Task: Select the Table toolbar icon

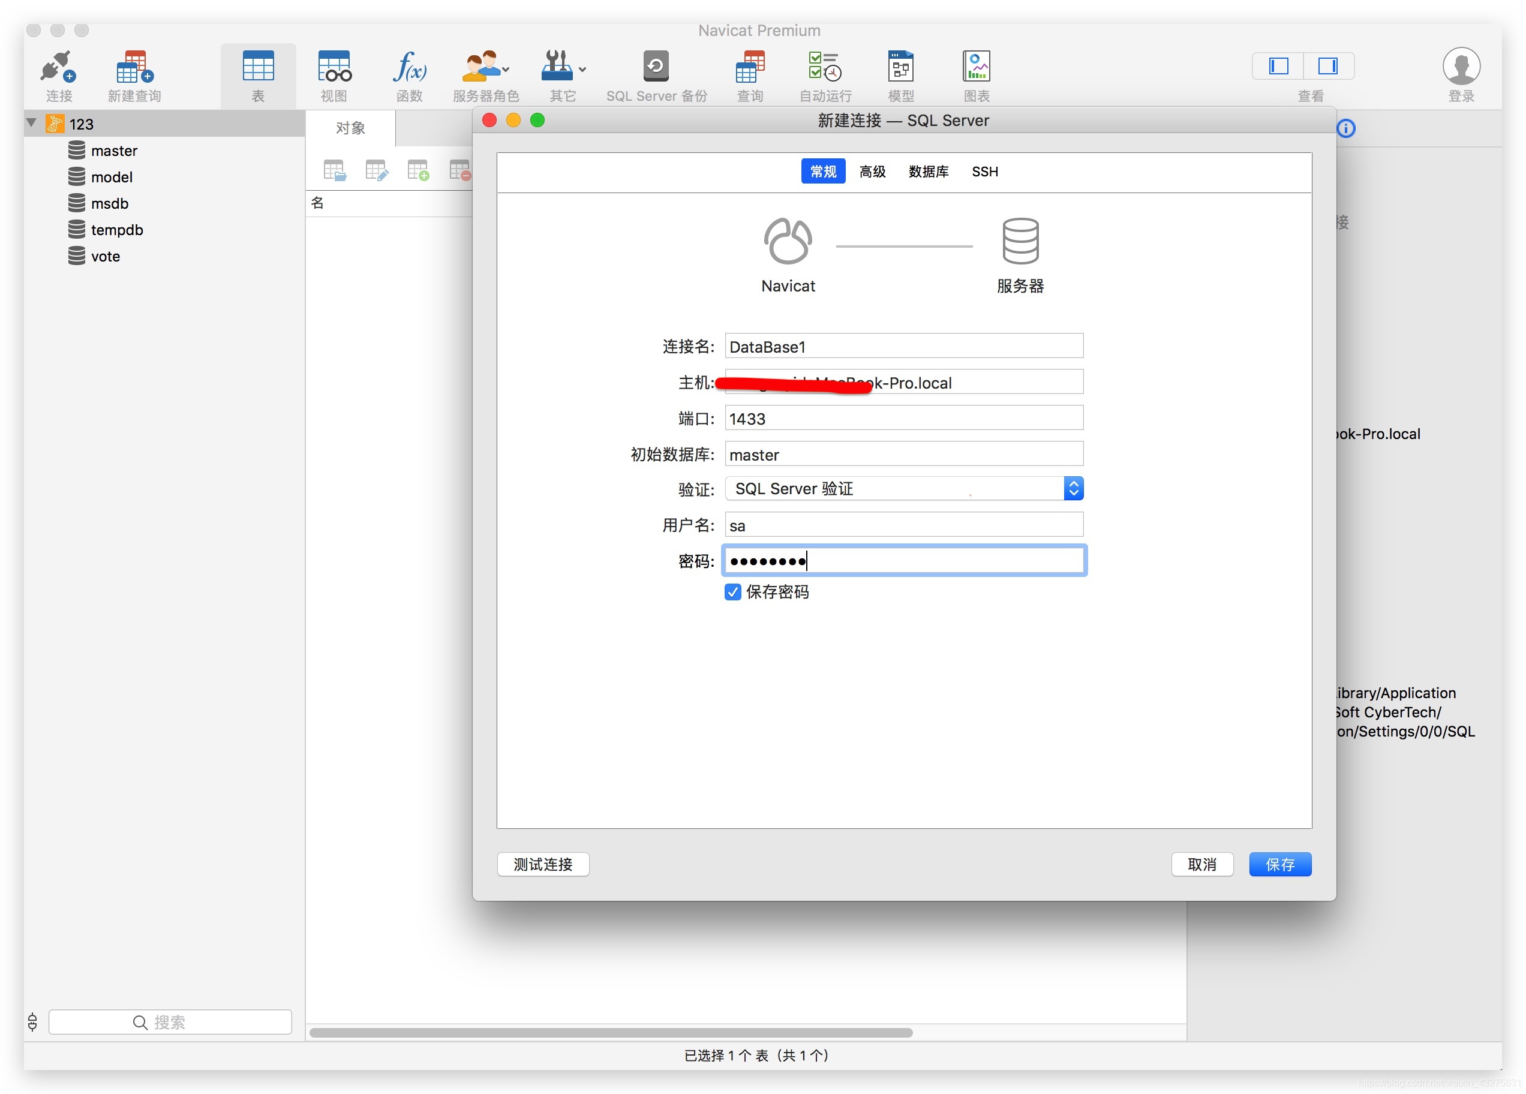Action: tap(259, 67)
